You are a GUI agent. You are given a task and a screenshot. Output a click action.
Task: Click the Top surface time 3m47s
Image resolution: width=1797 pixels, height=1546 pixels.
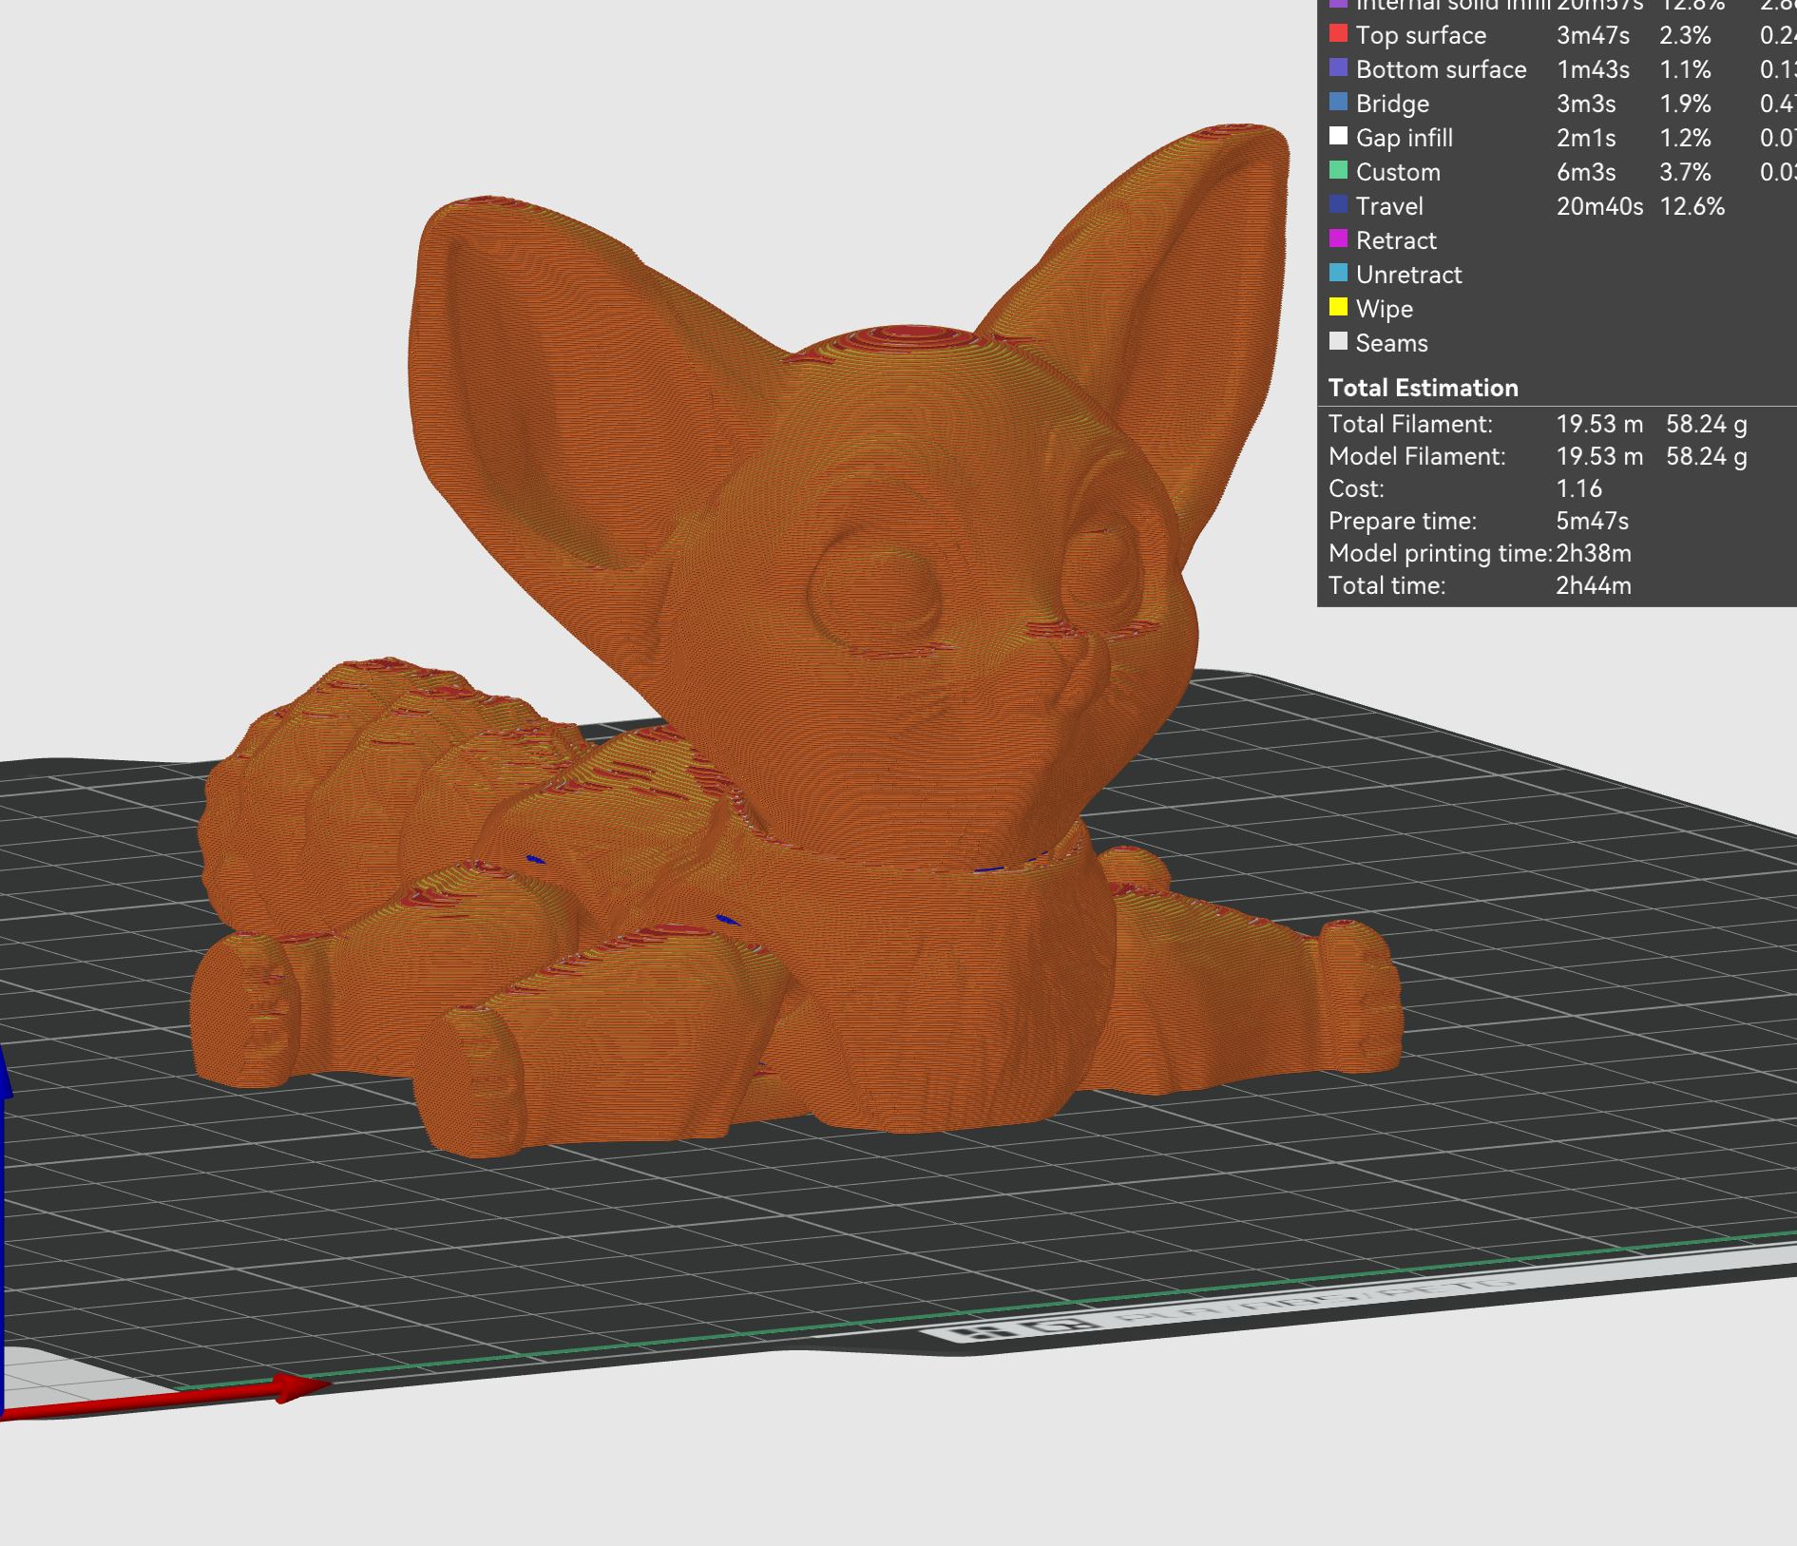(1593, 35)
